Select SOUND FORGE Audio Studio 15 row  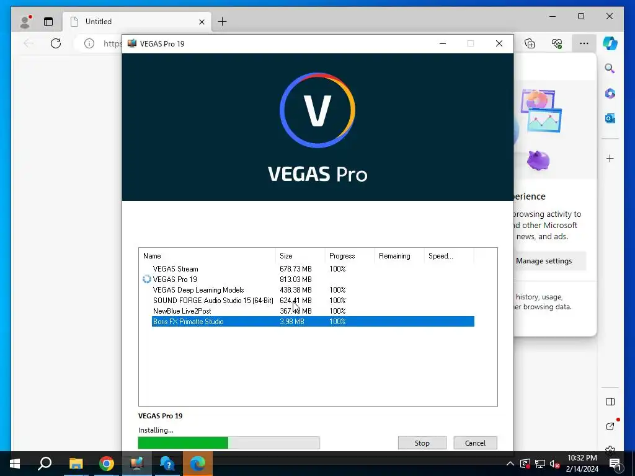point(313,301)
